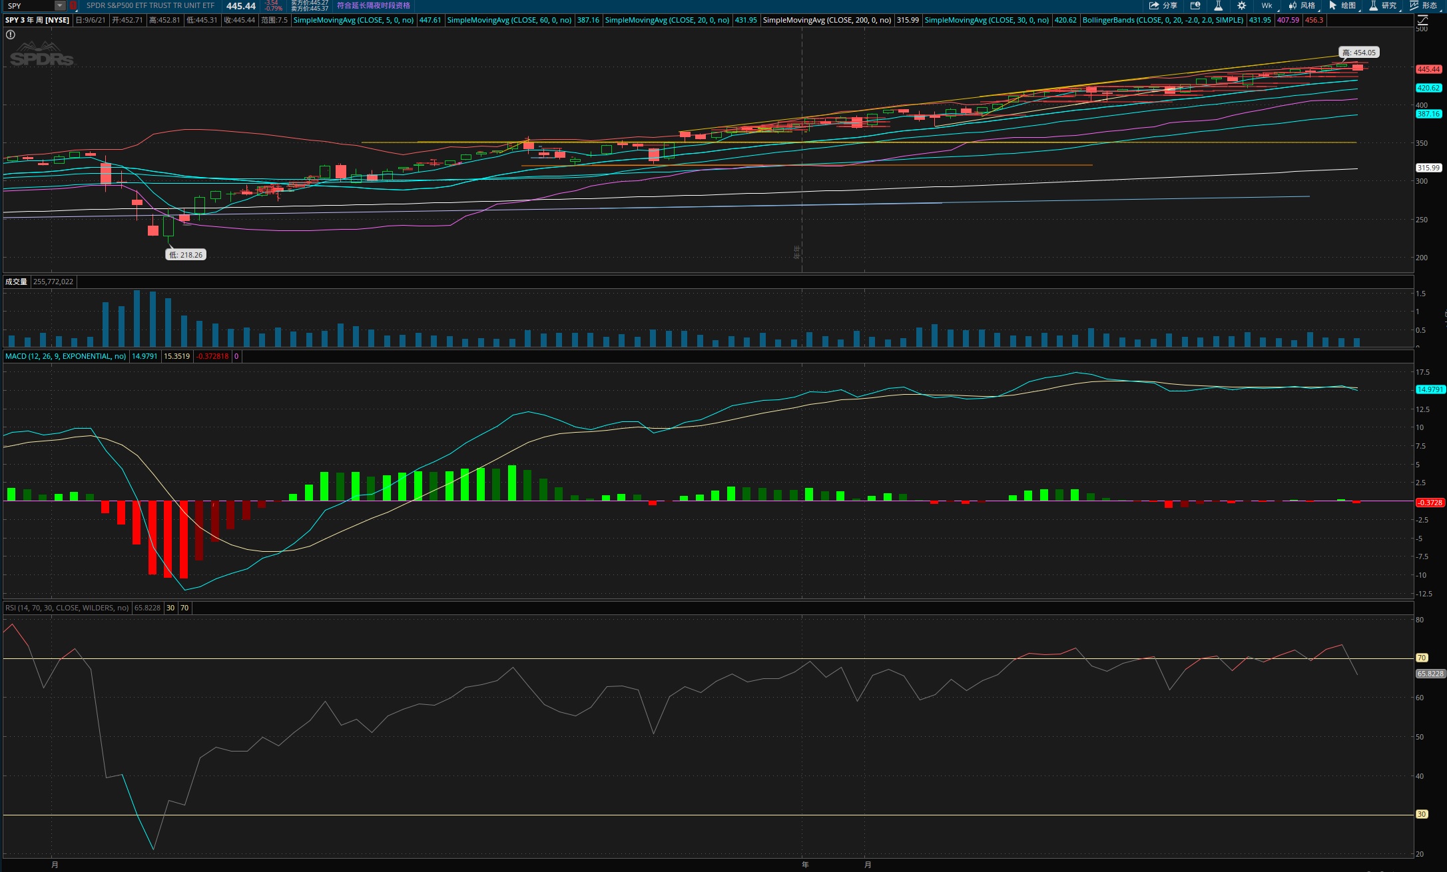Select the SimpleMovingAvg (CLOSE, 20, 0, no) label
1447x872 pixels.
[667, 20]
